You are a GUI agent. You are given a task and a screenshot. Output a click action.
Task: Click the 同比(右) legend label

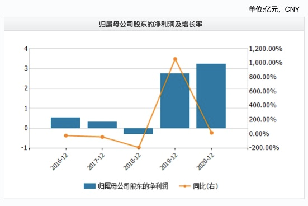tap(205, 186)
